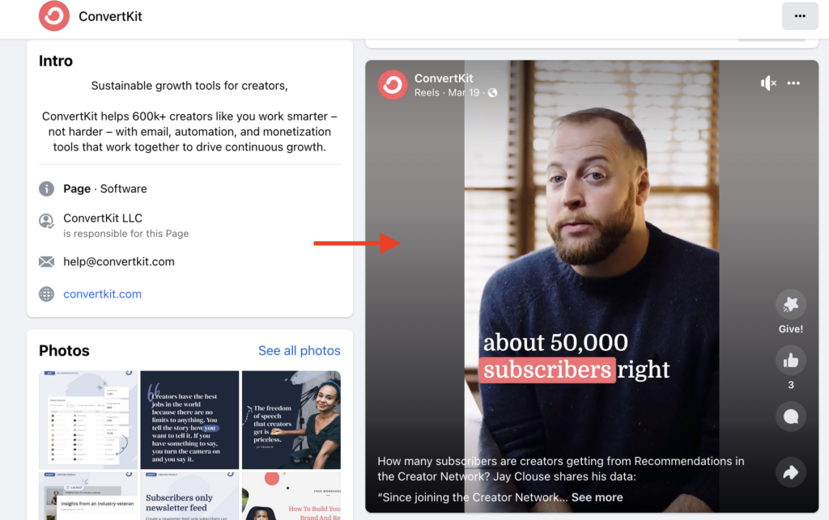829x520 pixels.
Task: Click the help@convertkit.com email address
Action: click(x=119, y=261)
